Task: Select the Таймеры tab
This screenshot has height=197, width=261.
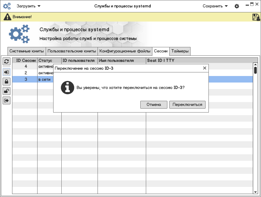Action: (x=180, y=51)
